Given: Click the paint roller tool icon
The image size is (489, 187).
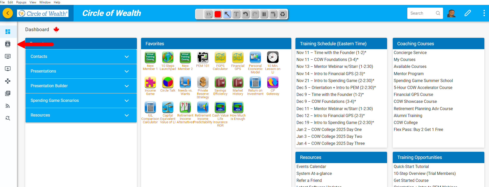Looking at the screenshot, I should (x=273, y=14).
